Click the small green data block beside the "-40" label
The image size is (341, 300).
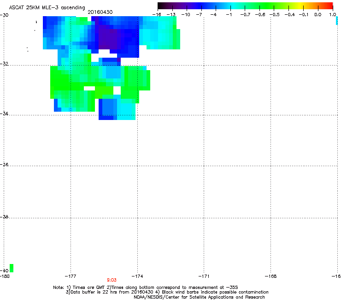[12, 268]
